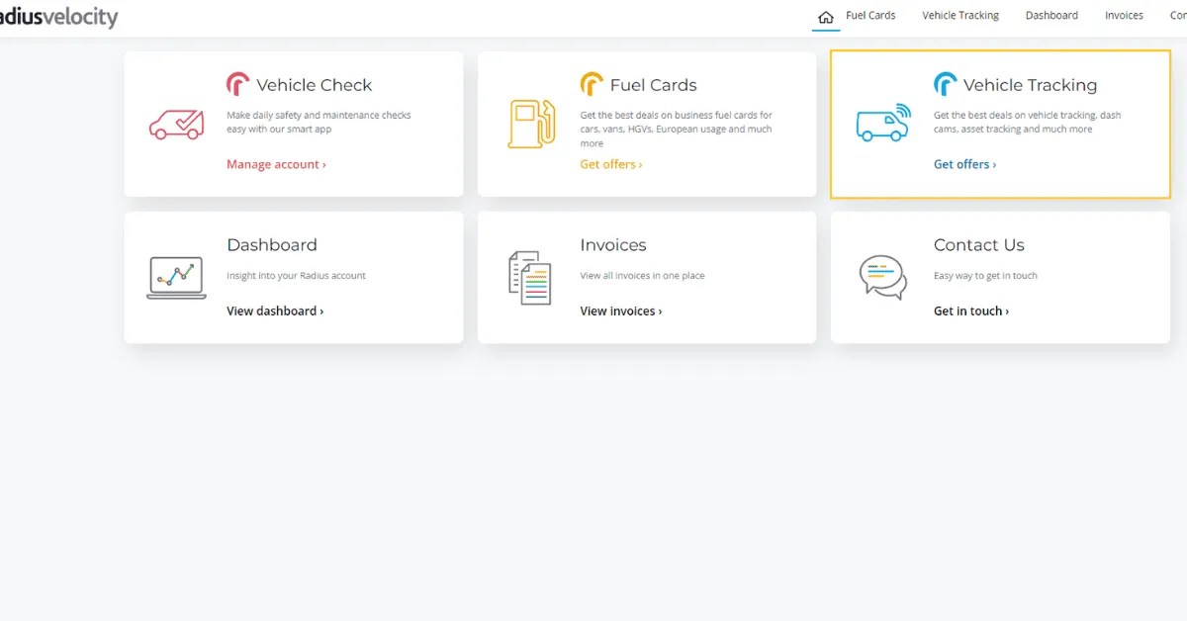1187x621 pixels.
Task: Click the stacked documents Invoices icon
Action: point(529,278)
